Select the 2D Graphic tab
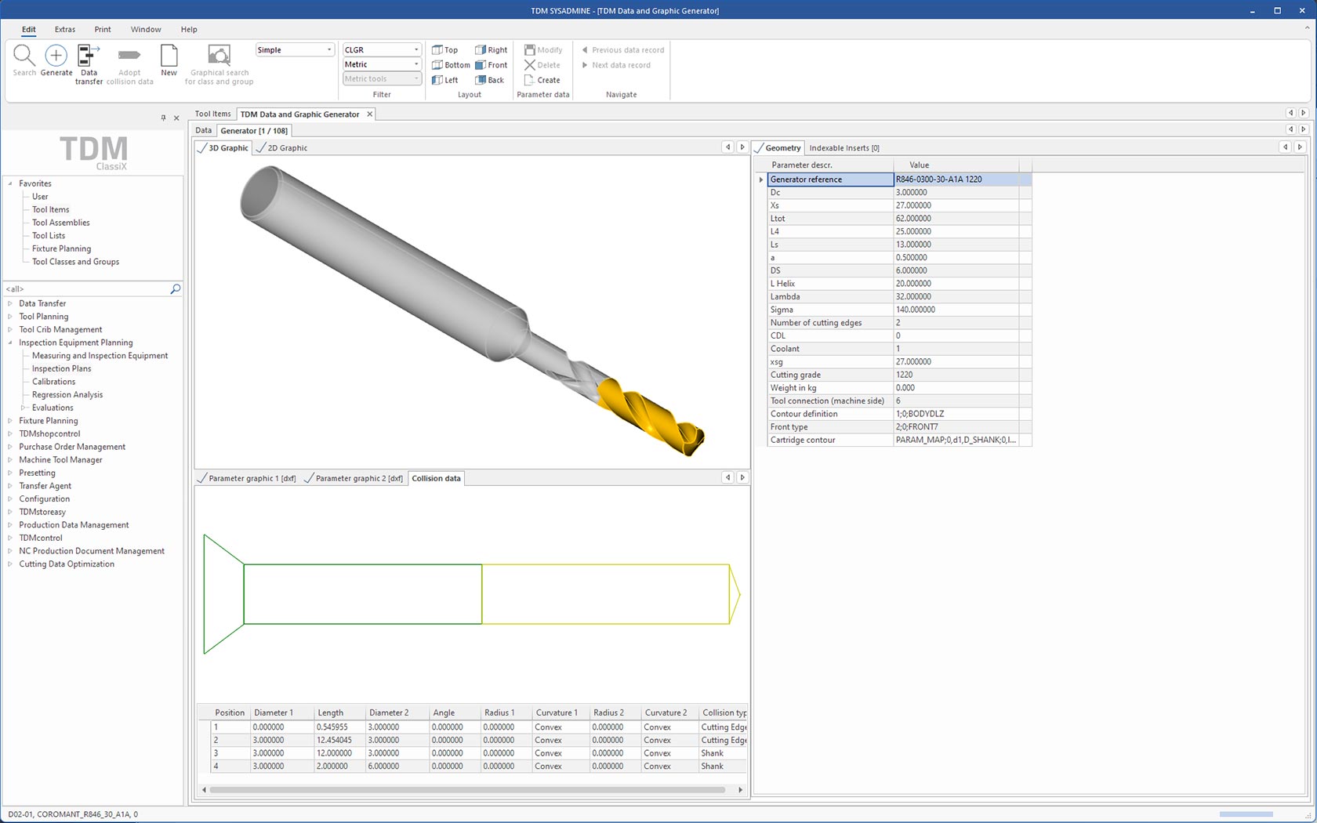Image resolution: width=1317 pixels, height=823 pixels. pos(282,148)
